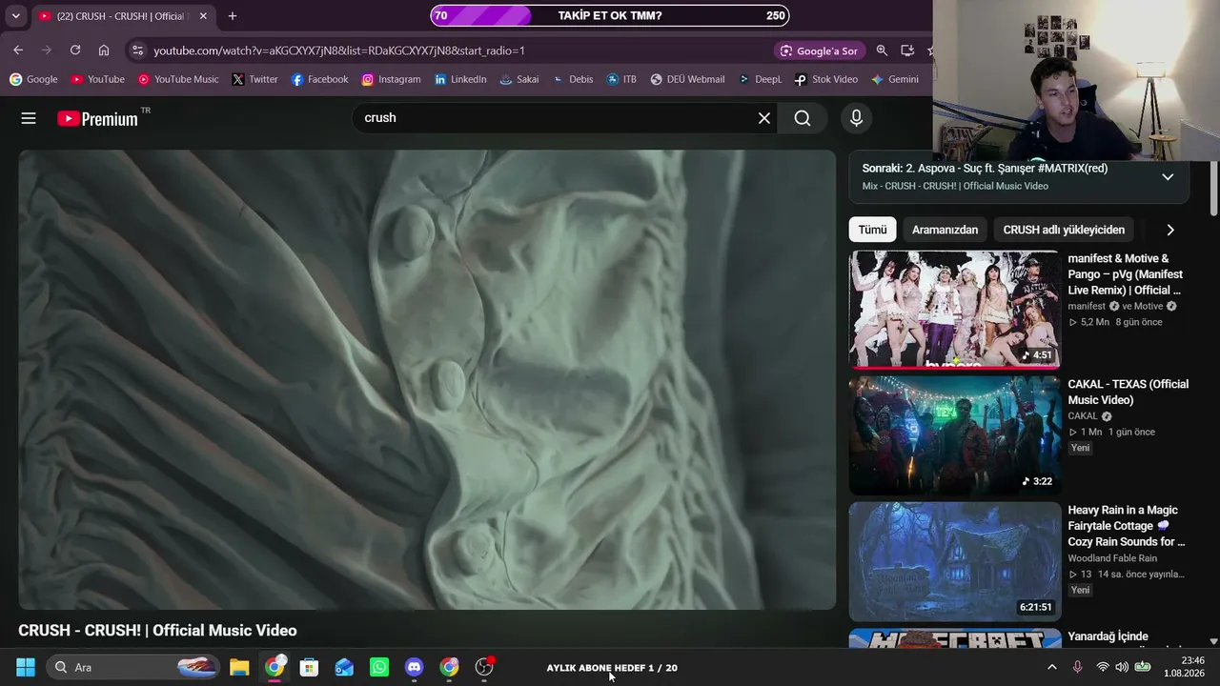Open the ITB bookmark
This screenshot has height=686, width=1220.
pyautogui.click(x=621, y=79)
